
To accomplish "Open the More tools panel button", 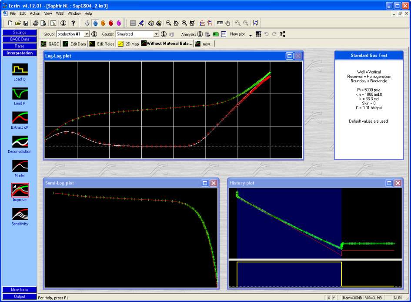I will pos(19,289).
